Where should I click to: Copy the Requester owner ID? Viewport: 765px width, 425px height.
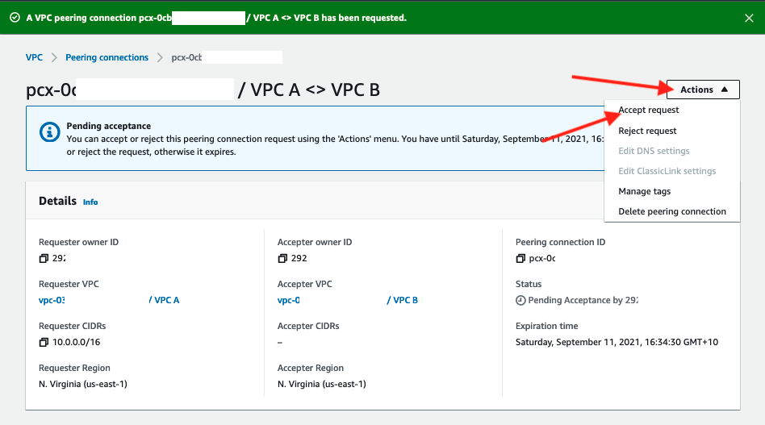[x=44, y=258]
